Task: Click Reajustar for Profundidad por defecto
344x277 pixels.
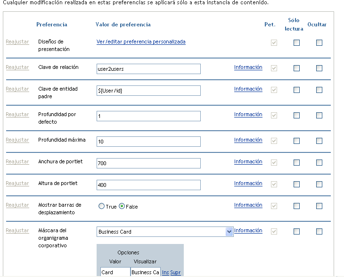Action: pyautogui.click(x=17, y=114)
